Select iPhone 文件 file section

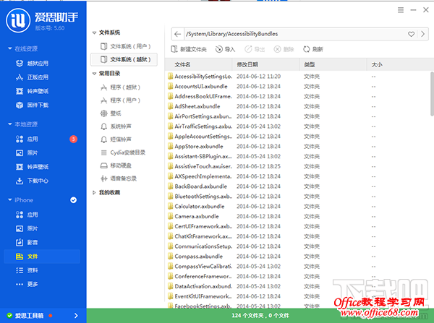[42, 257]
